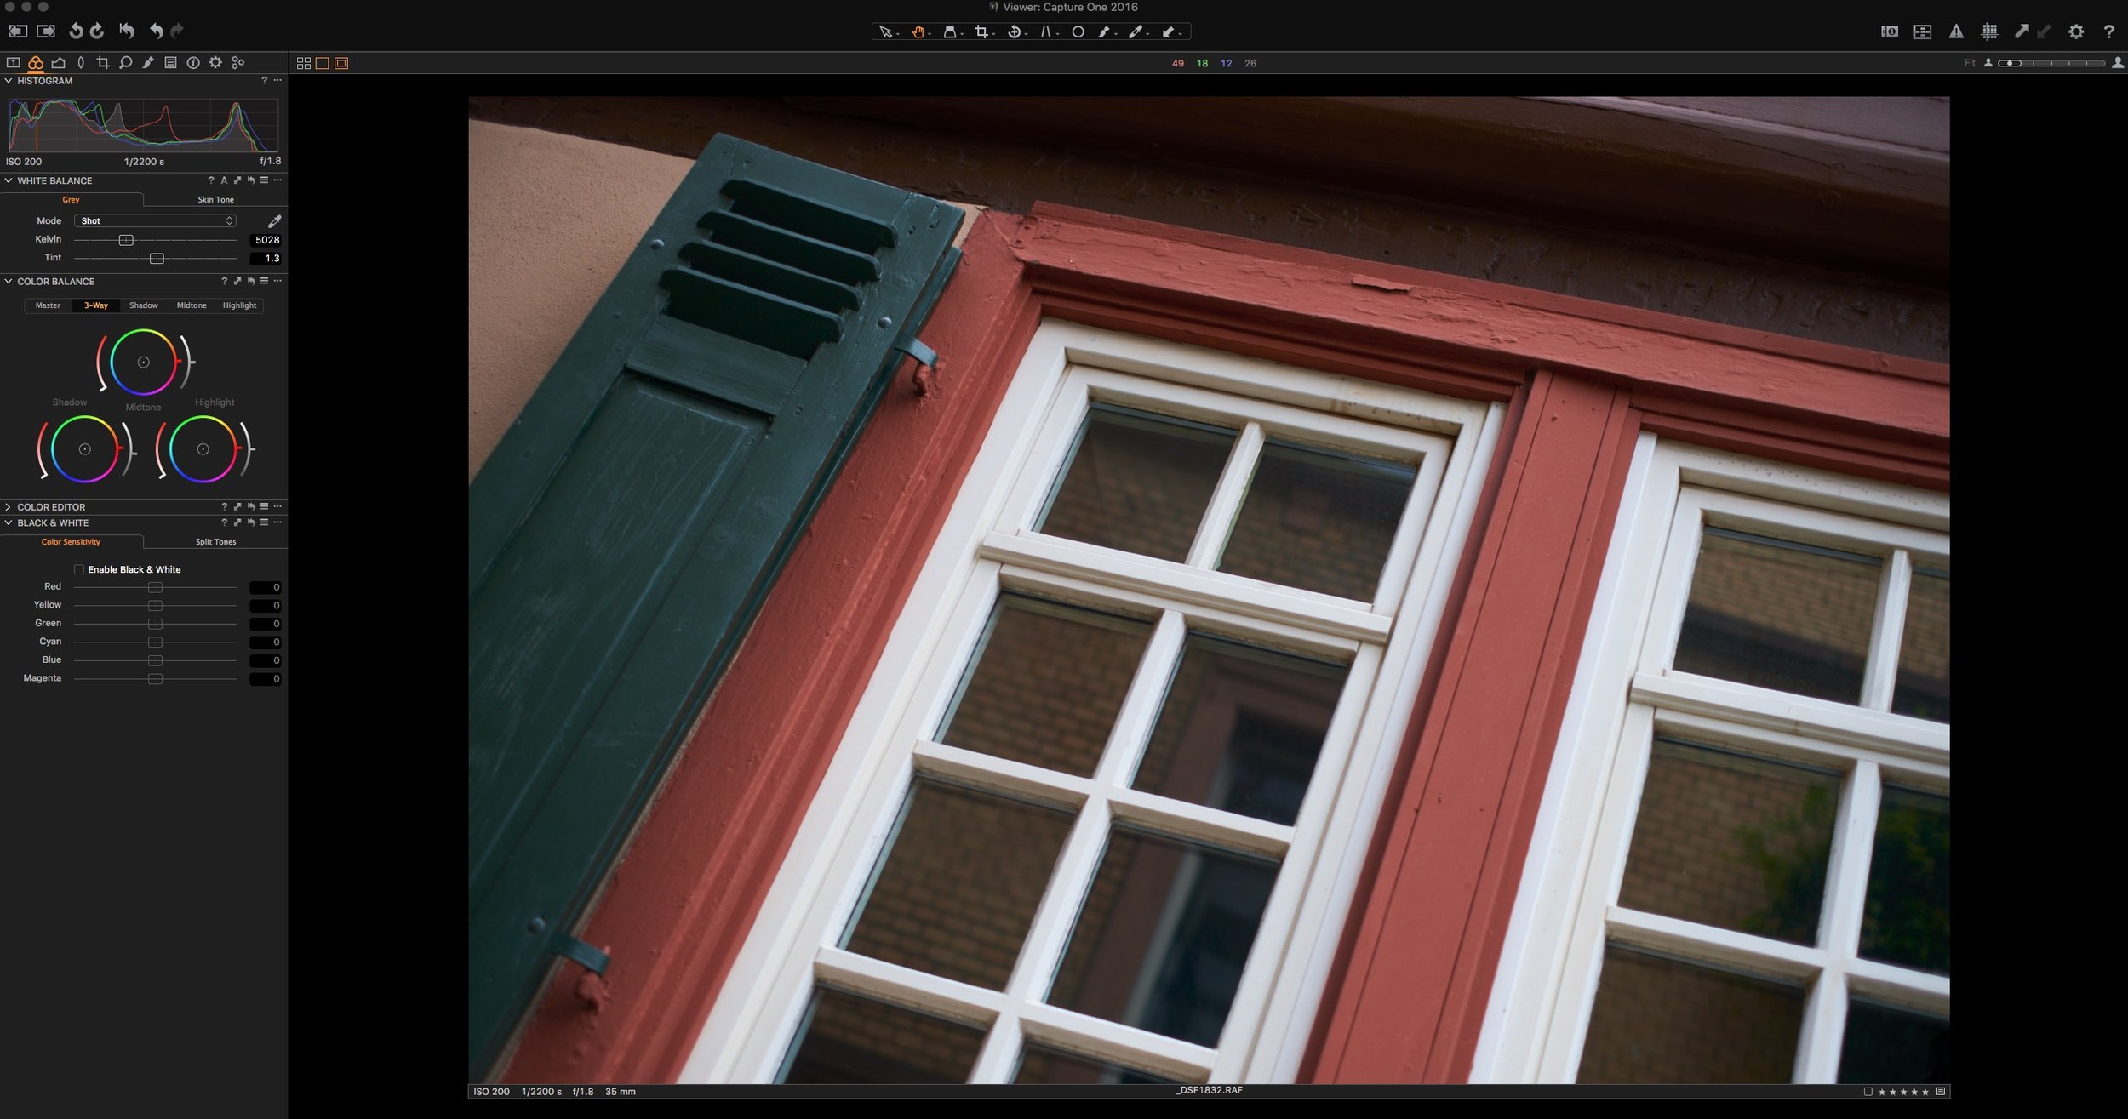The width and height of the screenshot is (2128, 1119).
Task: Open application Preferences gear in top toolbar
Action: pyautogui.click(x=2076, y=31)
